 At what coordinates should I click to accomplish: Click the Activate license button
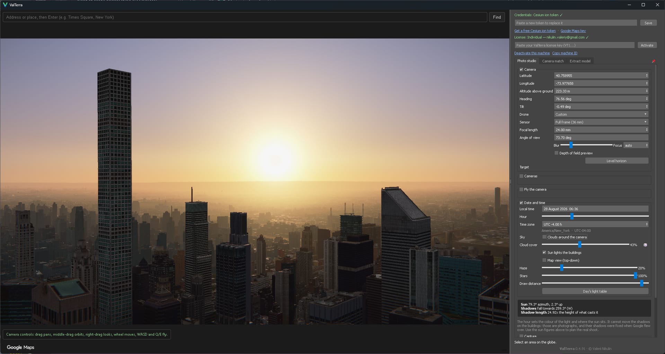click(x=647, y=45)
